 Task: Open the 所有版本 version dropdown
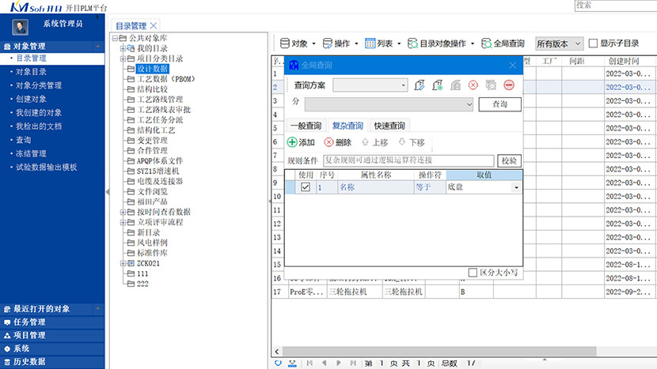click(559, 43)
